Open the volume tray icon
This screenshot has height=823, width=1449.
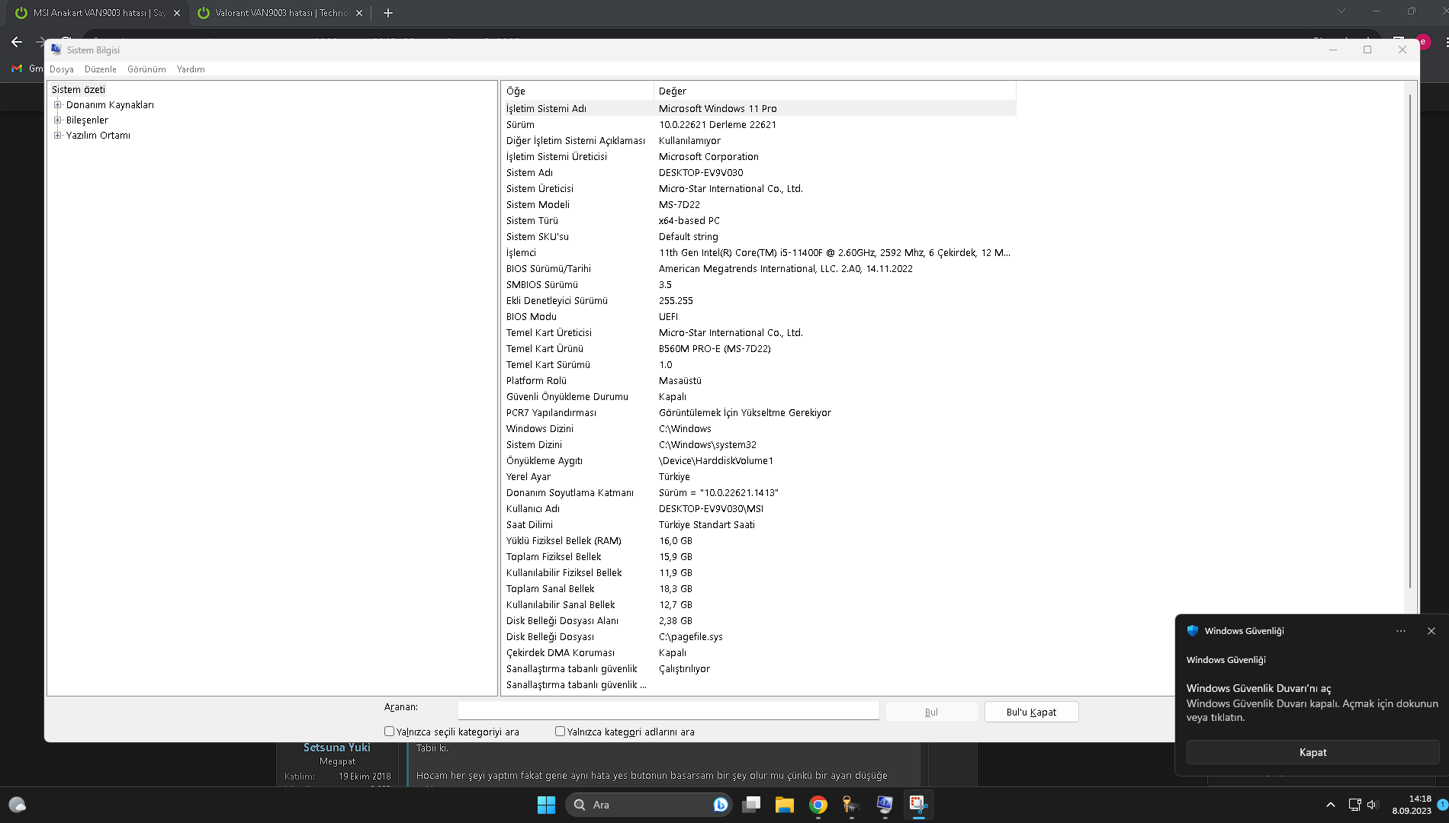tap(1373, 805)
